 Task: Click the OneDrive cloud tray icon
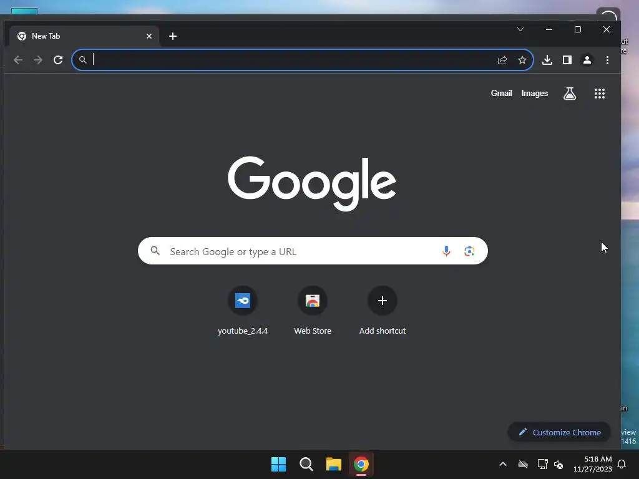pos(523,464)
